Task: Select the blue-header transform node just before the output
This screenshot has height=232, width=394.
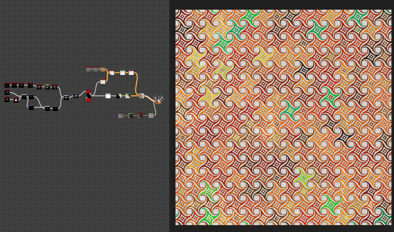Action: (x=75, y=96)
